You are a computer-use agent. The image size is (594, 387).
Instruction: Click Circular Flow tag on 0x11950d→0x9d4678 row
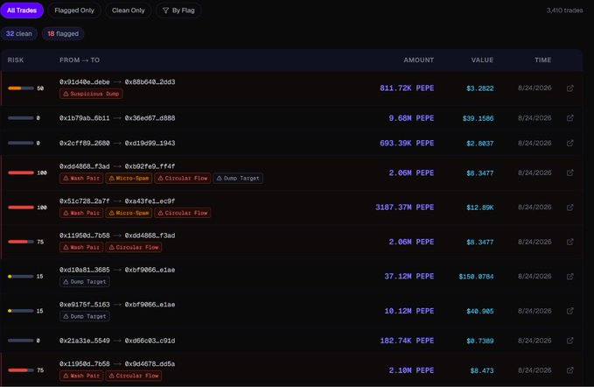[x=134, y=376]
